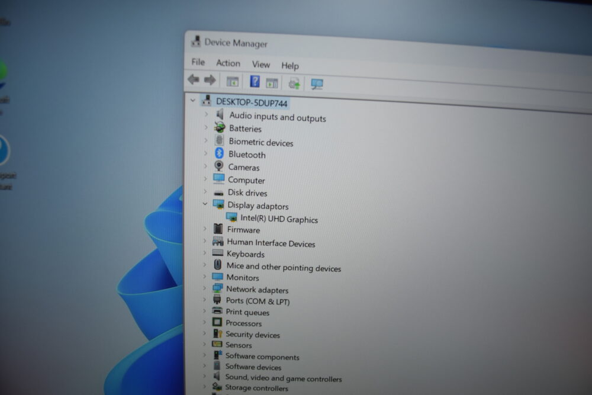Expand the Firmware category arrow

click(205, 229)
